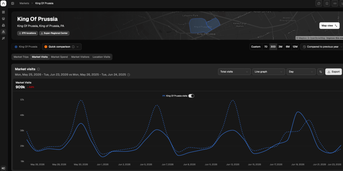This screenshot has width=343, height=171.
Task: Click the download icon on Export button
Action: (x=329, y=72)
